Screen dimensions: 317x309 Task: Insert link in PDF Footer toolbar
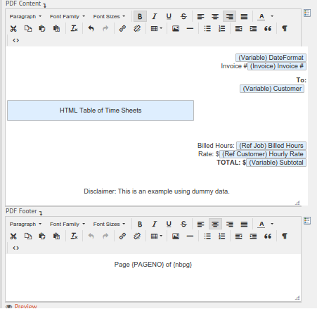click(x=122, y=237)
